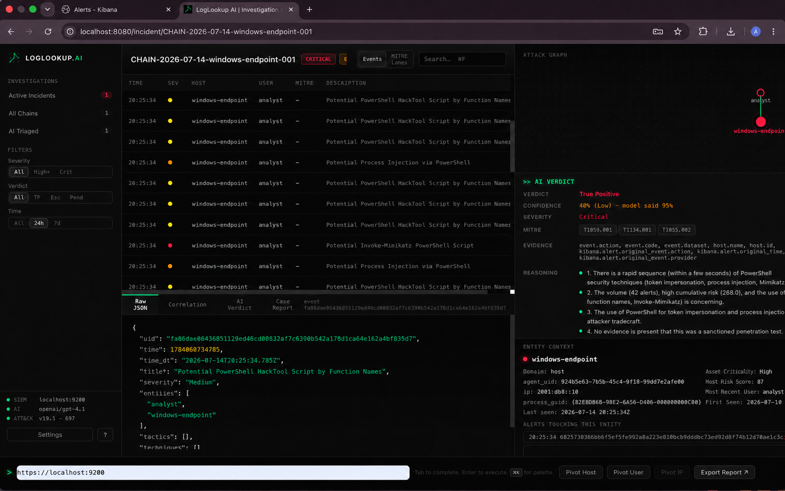Screen dimensions: 785x491
Task: Open All Chains in sidebar
Action: coord(60,113)
